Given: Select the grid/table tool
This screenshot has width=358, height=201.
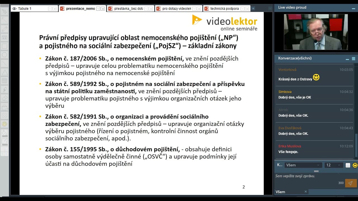Looking at the screenshot, I should click(x=4, y=81).
